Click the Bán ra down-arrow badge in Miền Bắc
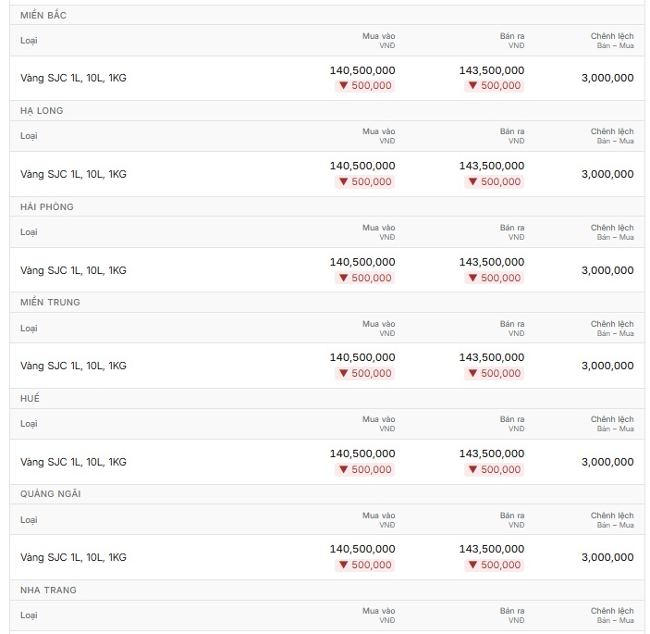The width and height of the screenshot is (650, 634). pos(494,86)
